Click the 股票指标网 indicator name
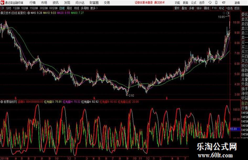This screenshot has width=248, height=160. click(x=10, y=102)
